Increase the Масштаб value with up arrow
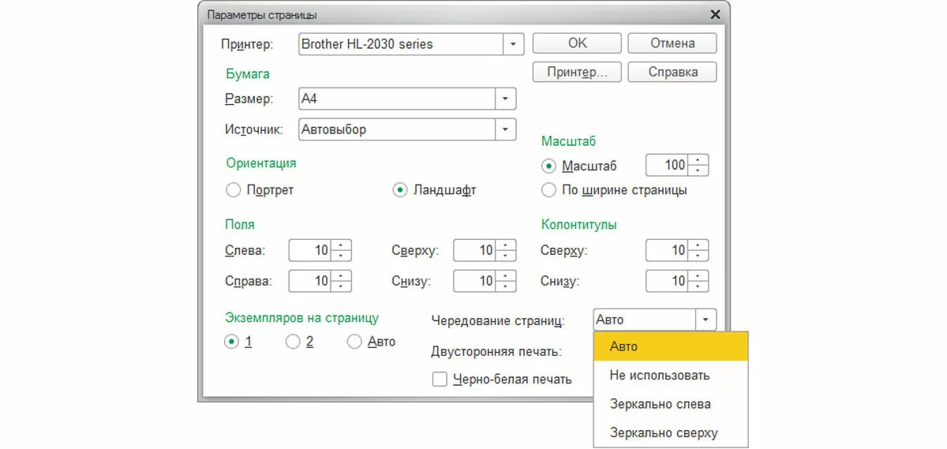Image resolution: width=947 pixels, height=449 pixels. (698, 160)
